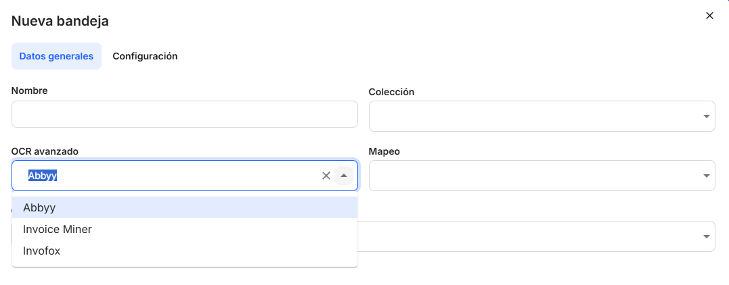Click the OCR avanzado label

[x=45, y=151]
